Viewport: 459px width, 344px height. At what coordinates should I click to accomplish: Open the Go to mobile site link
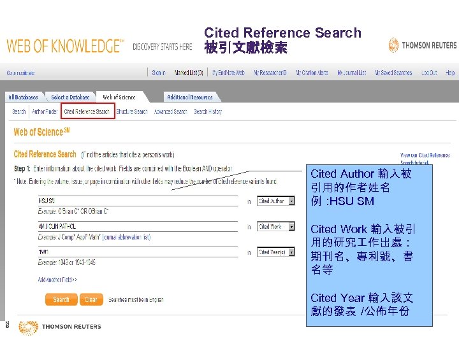[20, 73]
